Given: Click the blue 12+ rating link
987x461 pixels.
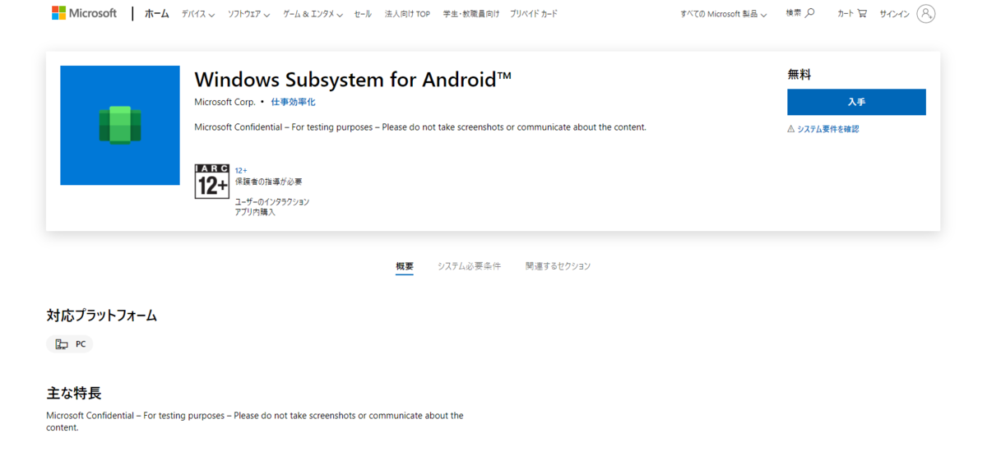Looking at the screenshot, I should point(241,171).
